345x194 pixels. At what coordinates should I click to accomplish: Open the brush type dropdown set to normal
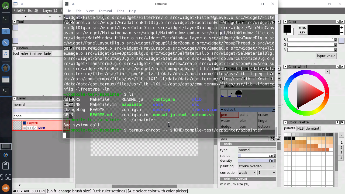coord(257,150)
